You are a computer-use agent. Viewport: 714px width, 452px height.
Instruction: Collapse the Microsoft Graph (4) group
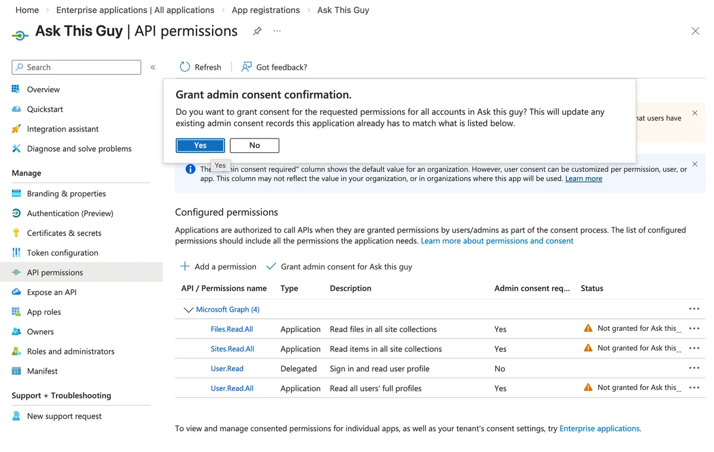point(189,310)
